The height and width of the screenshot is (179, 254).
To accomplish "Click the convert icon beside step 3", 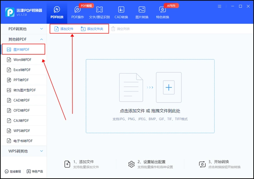I will coord(202,164).
